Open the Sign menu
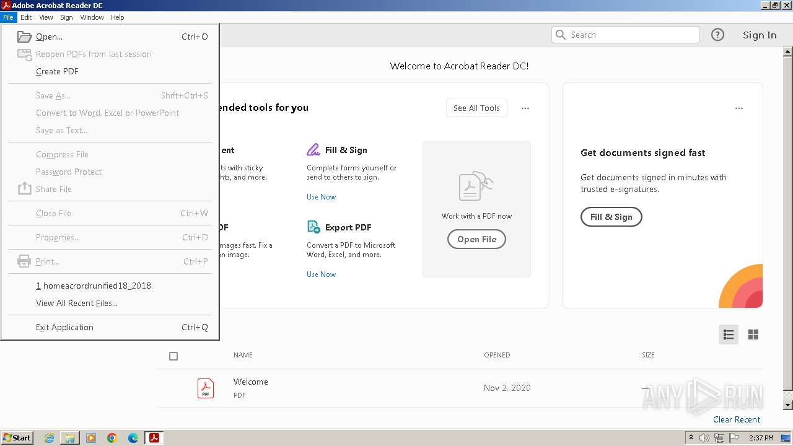793x446 pixels. 66,17
